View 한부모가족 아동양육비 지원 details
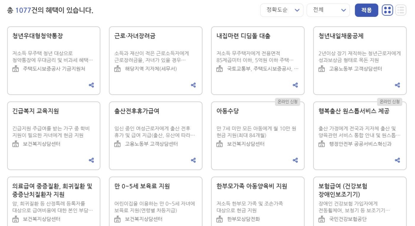415x226 pixels. point(252,186)
